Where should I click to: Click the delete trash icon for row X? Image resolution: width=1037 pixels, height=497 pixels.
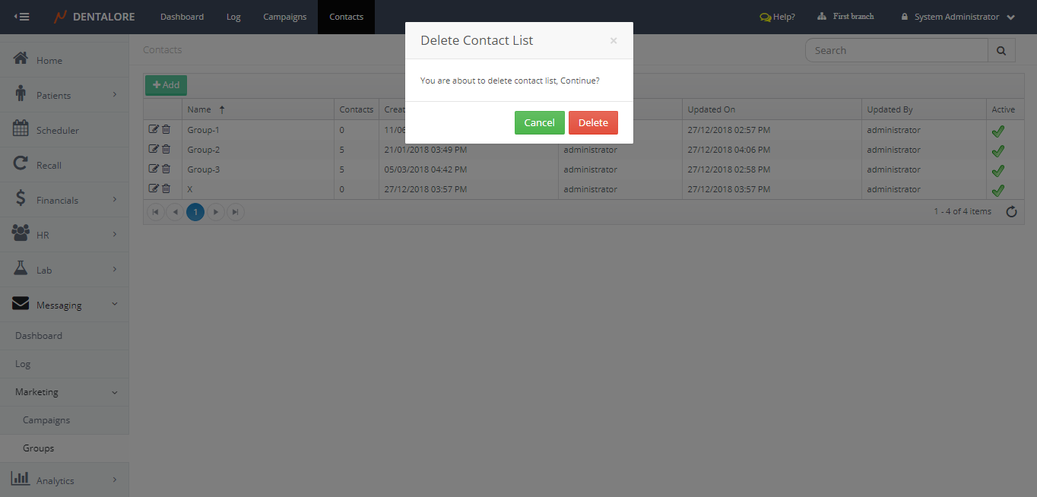166,189
